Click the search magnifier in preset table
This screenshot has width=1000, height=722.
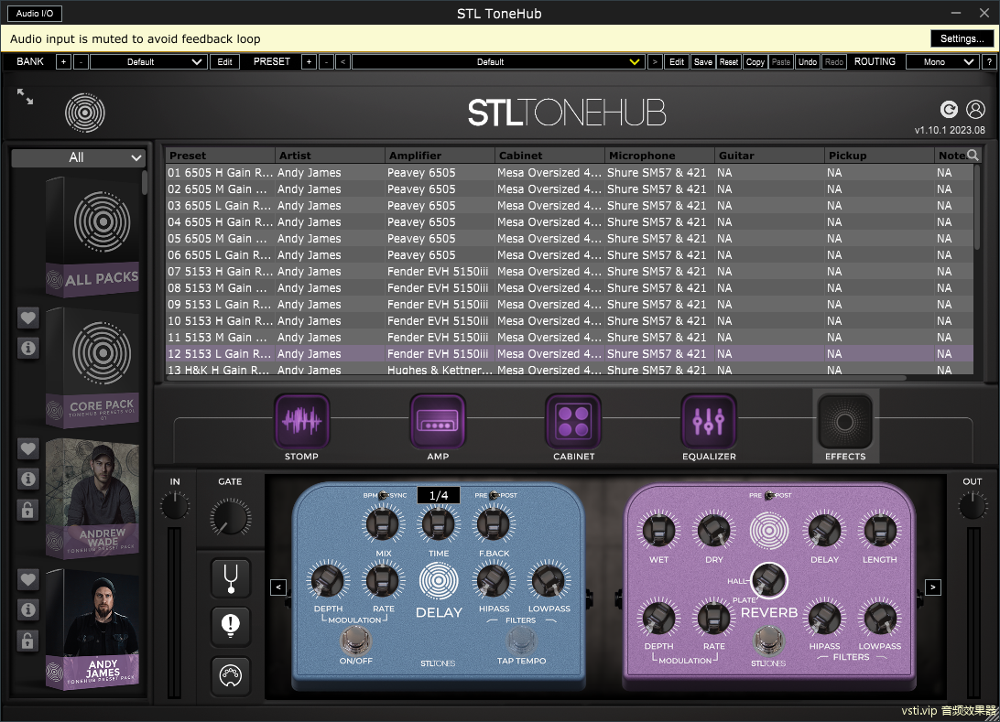(973, 155)
